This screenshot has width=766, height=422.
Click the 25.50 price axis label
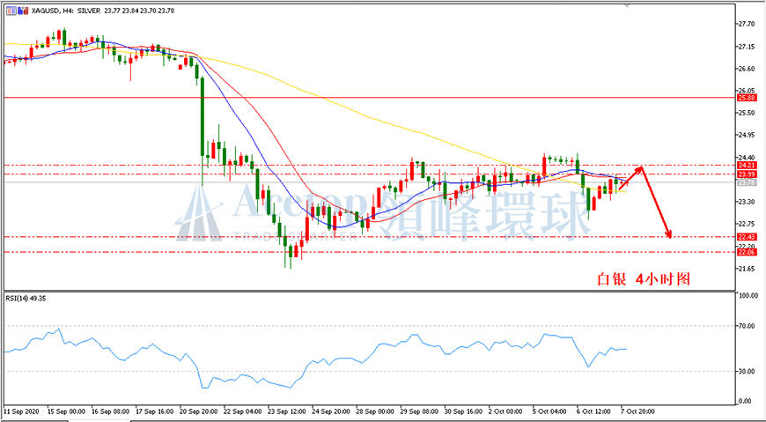click(x=748, y=113)
